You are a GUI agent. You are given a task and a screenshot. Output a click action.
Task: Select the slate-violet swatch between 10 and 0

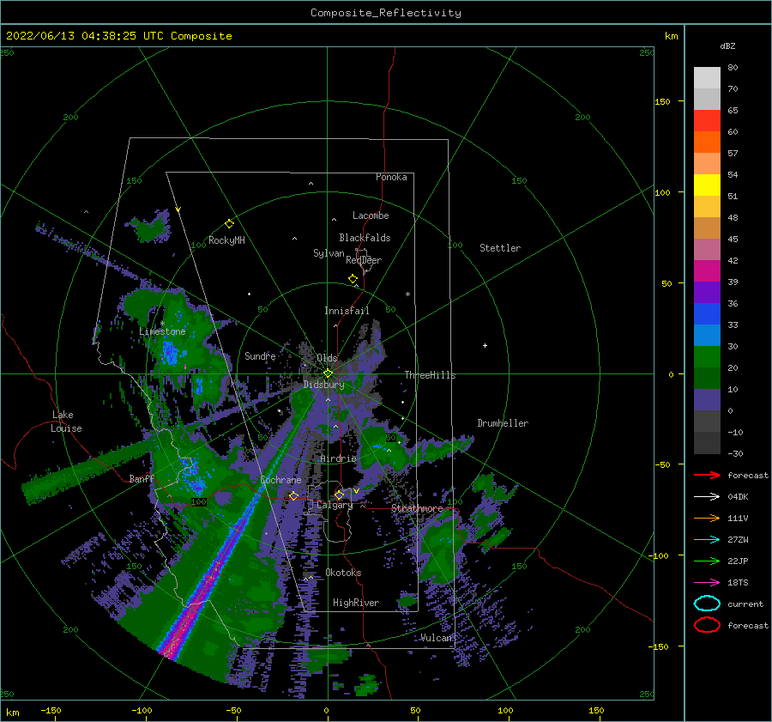707,399
